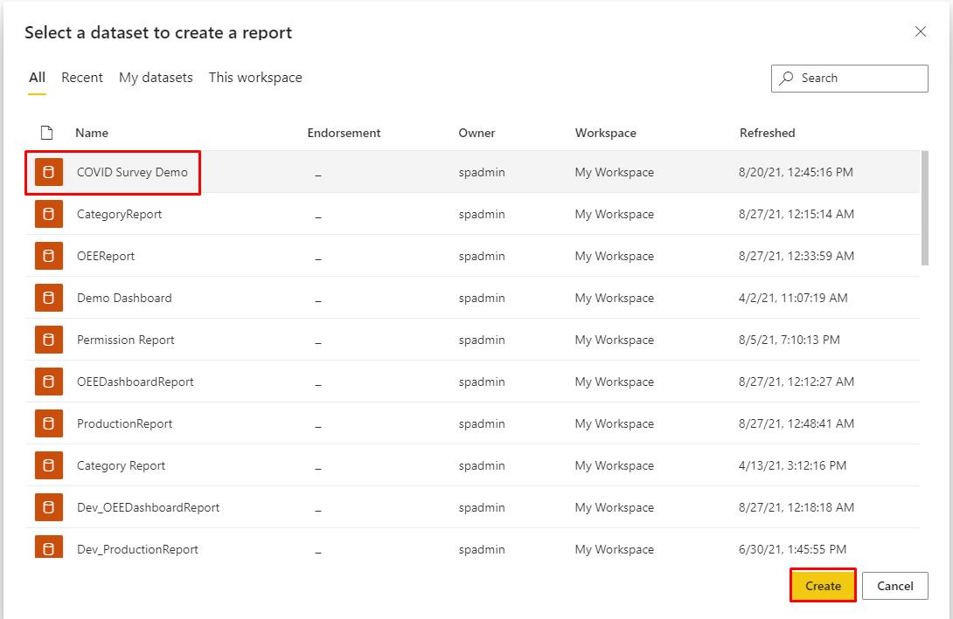953x619 pixels.
Task: Click the Create button
Action: point(823,585)
